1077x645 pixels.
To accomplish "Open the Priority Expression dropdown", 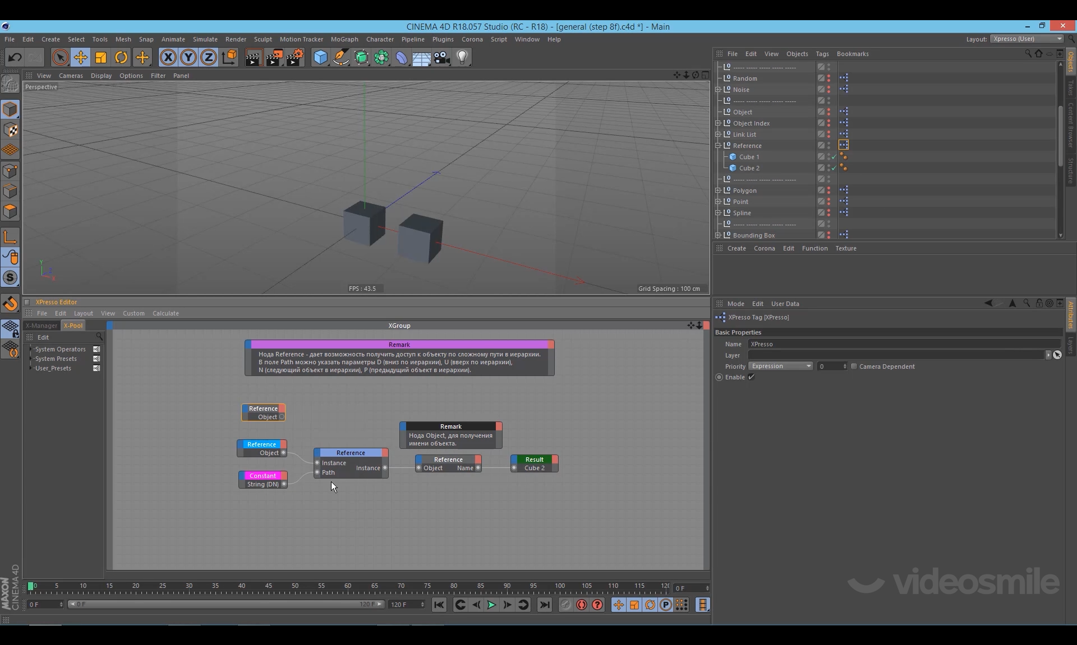I will [781, 366].
